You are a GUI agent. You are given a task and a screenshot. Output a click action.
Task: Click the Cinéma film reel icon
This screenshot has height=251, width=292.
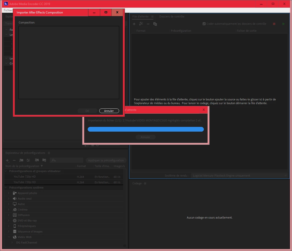15,210
